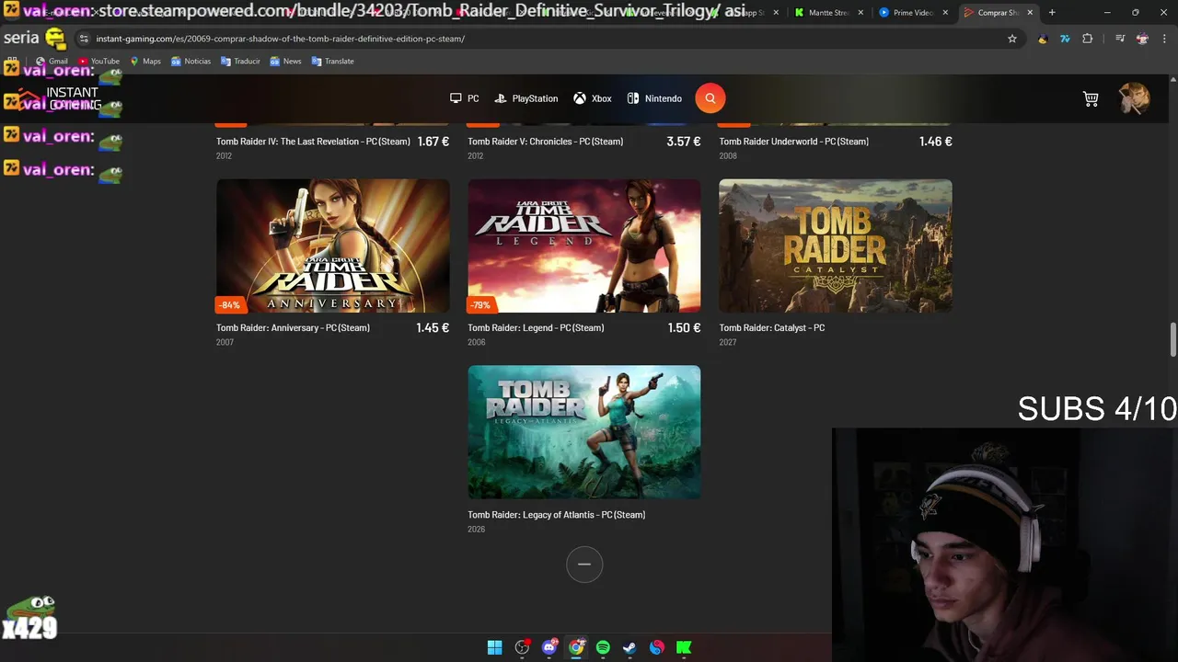Open the red-blue swirl app in taskbar

pos(656,647)
